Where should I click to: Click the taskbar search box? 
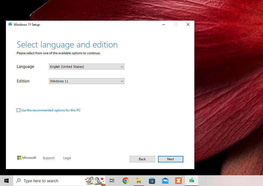pyautogui.click(x=59, y=181)
